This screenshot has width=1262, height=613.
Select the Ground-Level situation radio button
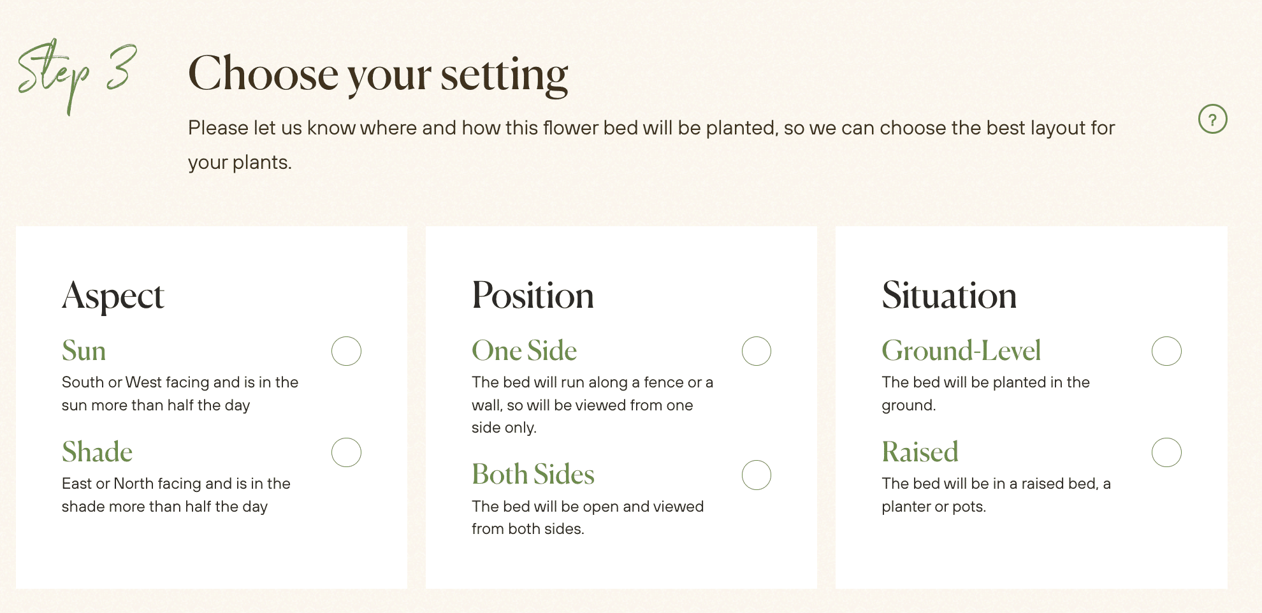click(1166, 351)
